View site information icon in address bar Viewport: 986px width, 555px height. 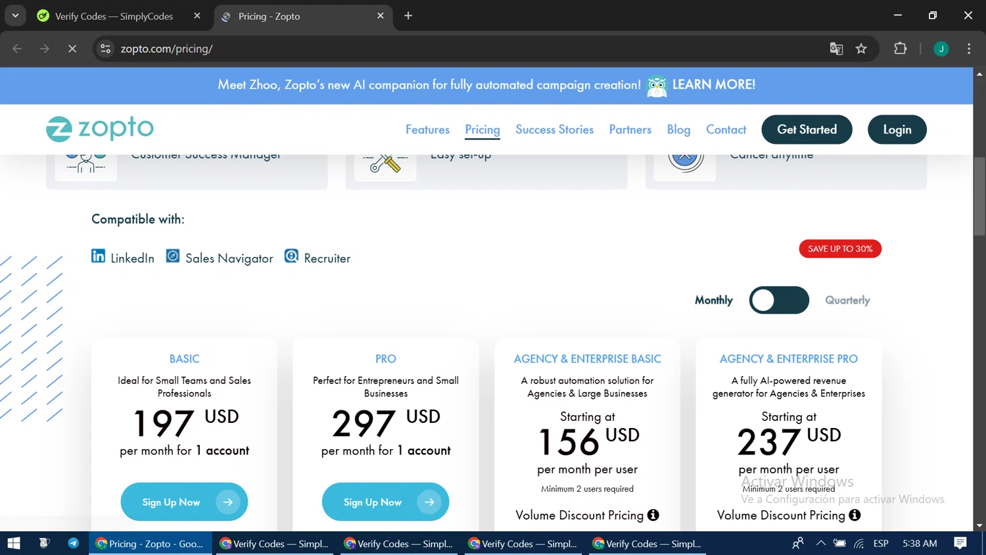pyautogui.click(x=105, y=49)
